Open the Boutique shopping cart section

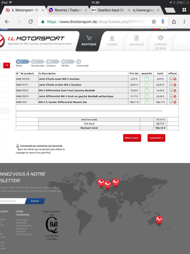click(89, 41)
